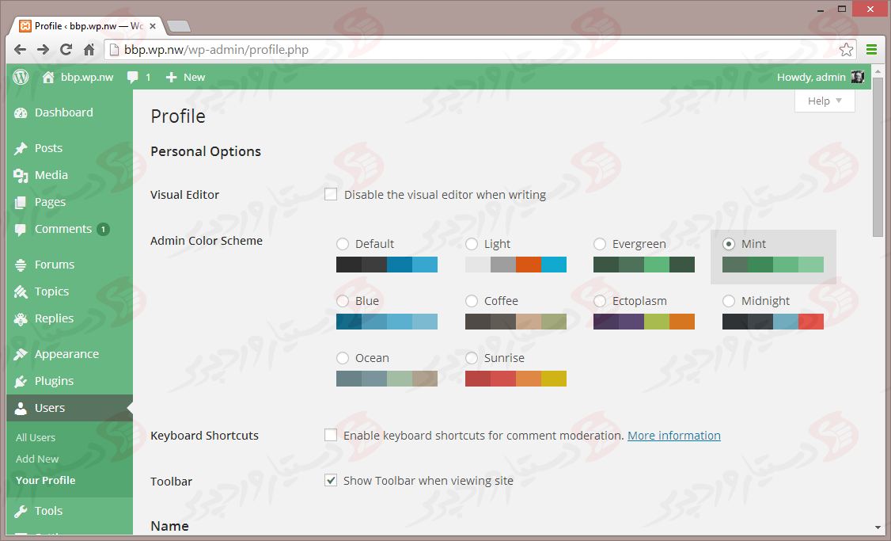Open Plugins in the sidebar menu
Image resolution: width=891 pixels, height=541 pixels.
pyautogui.click(x=54, y=381)
